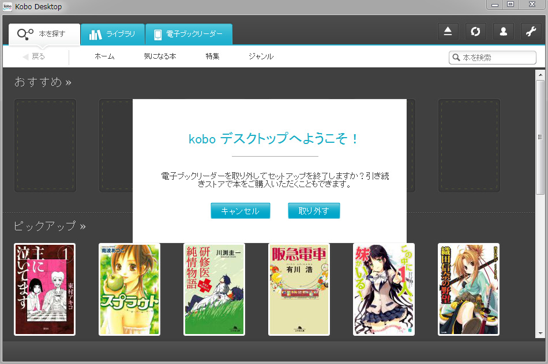This screenshot has height=364, width=548.
Task: Expand the おすすめ » heading
Action: coord(43,82)
